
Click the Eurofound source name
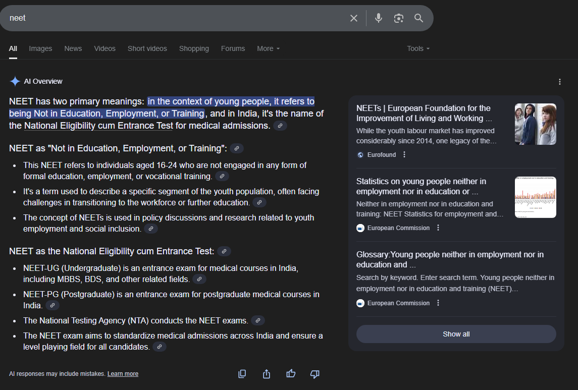(382, 155)
